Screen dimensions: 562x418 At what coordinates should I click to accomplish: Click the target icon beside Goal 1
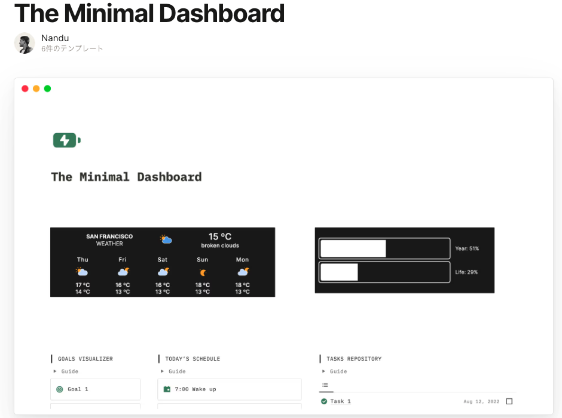pyautogui.click(x=59, y=389)
